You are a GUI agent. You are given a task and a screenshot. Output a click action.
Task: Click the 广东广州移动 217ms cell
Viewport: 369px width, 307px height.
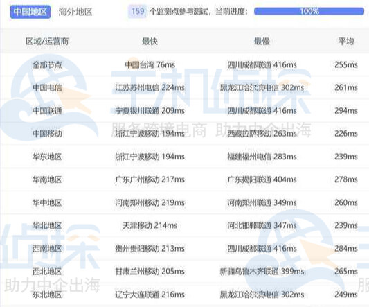[x=150, y=179]
